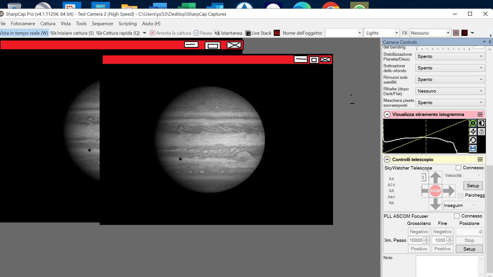493x277 pixels.
Task: Click the focuser Posizione value field
Action: [469, 232]
